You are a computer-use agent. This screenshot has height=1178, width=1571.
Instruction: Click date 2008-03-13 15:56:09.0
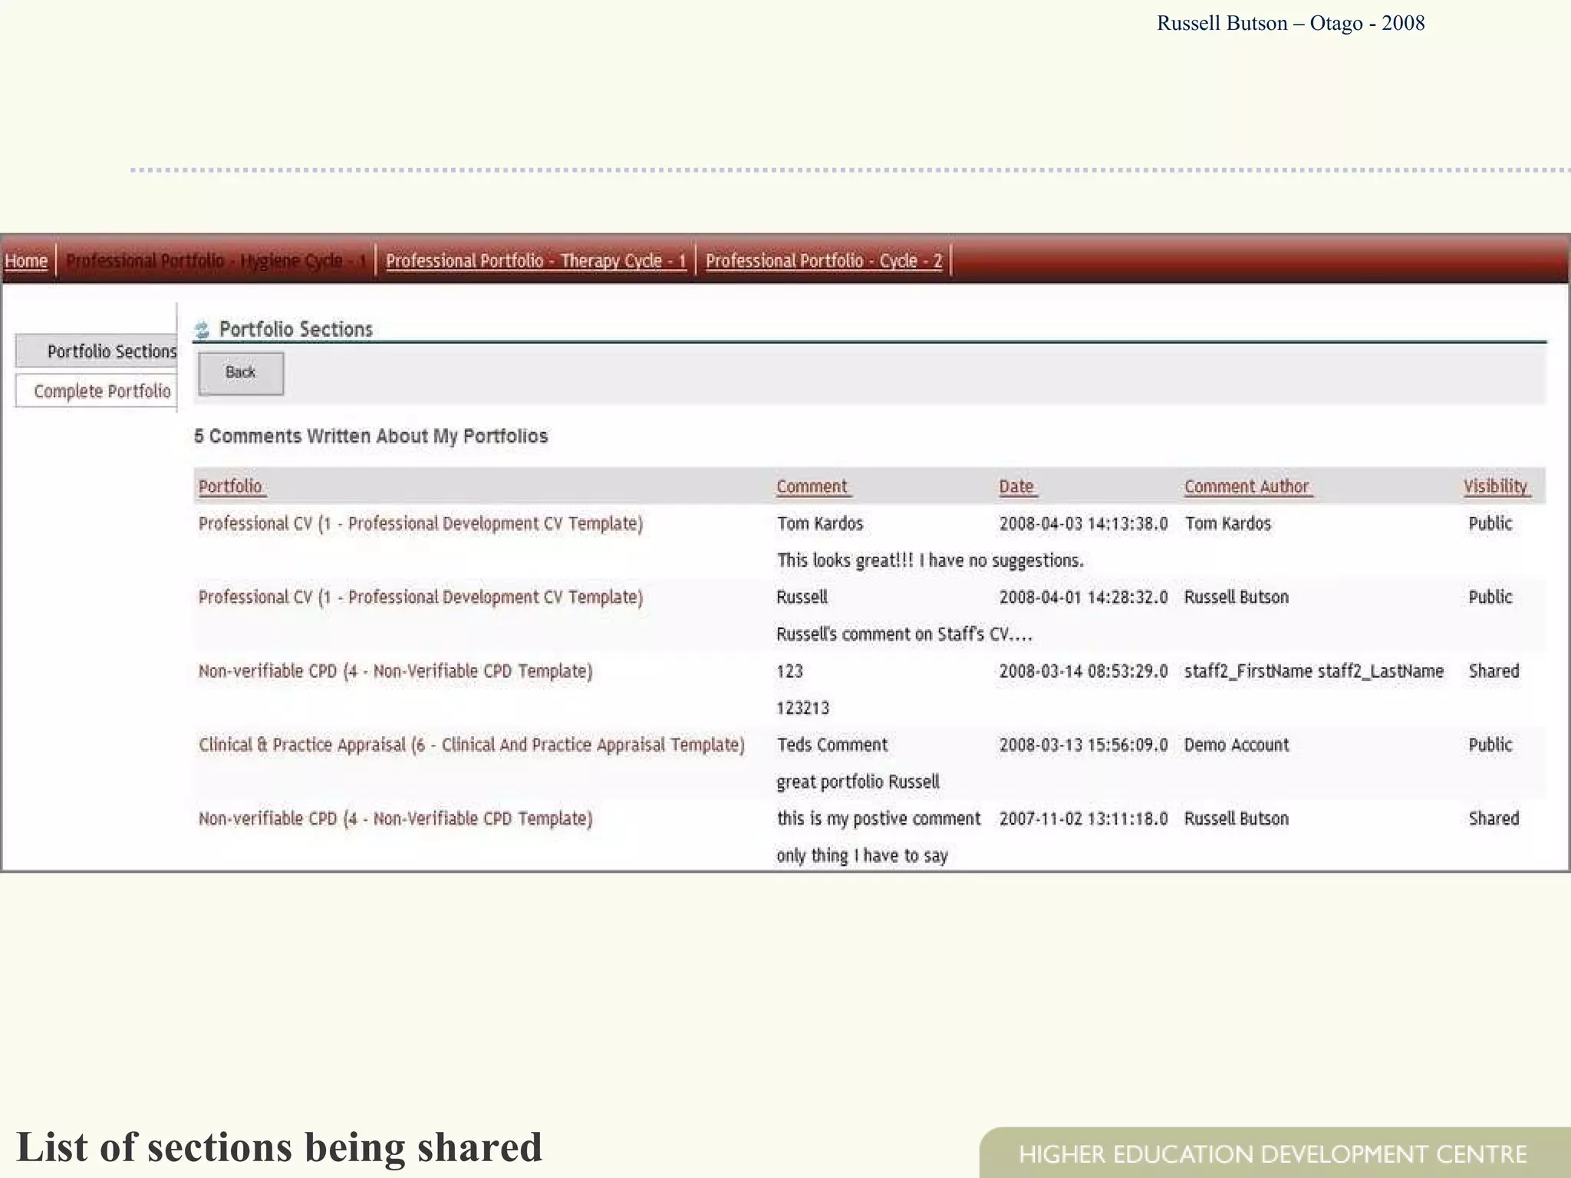click(1083, 745)
